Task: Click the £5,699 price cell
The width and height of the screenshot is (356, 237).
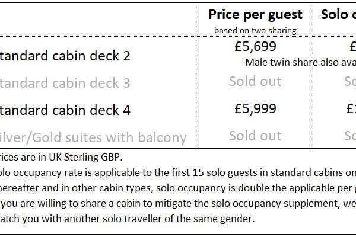Action: tap(255, 46)
